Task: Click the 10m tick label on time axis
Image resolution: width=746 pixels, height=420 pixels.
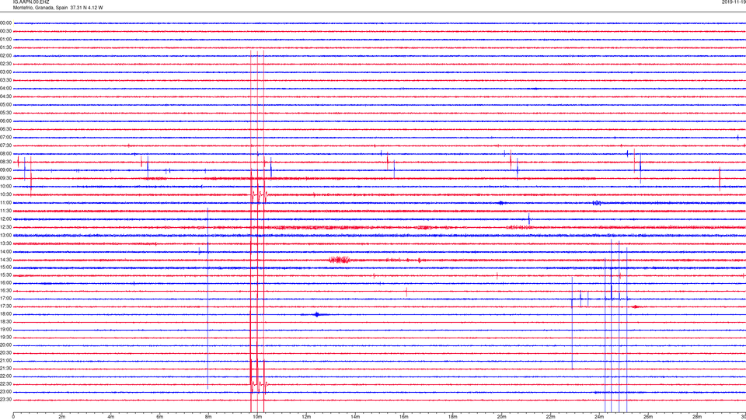Action: [x=257, y=417]
